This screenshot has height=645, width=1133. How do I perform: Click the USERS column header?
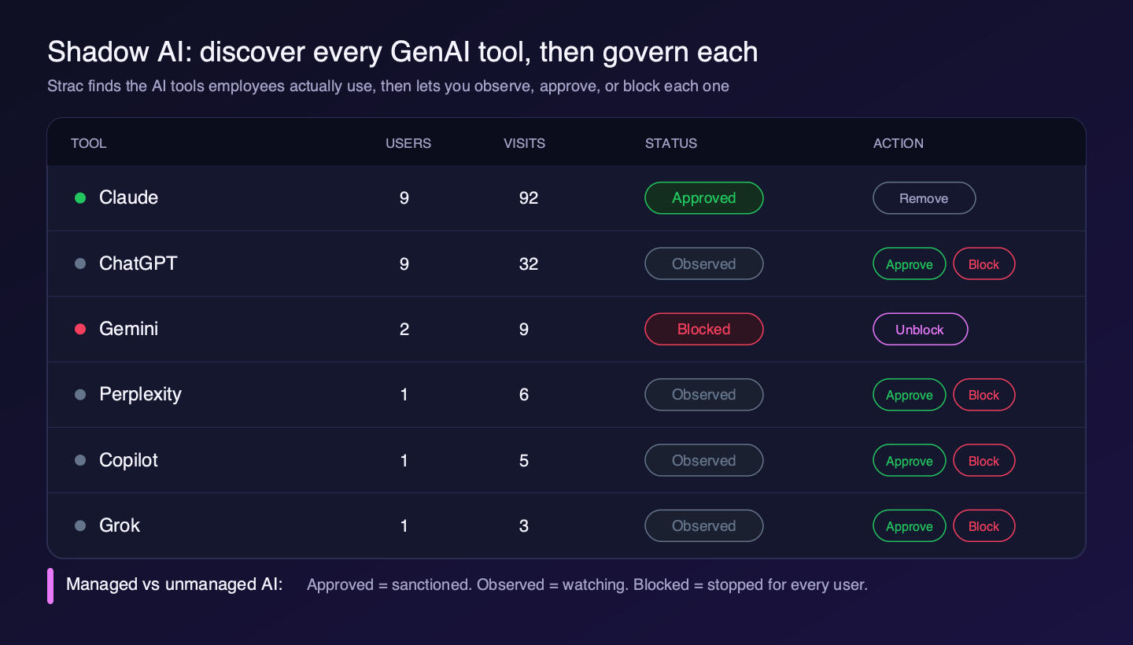click(408, 143)
